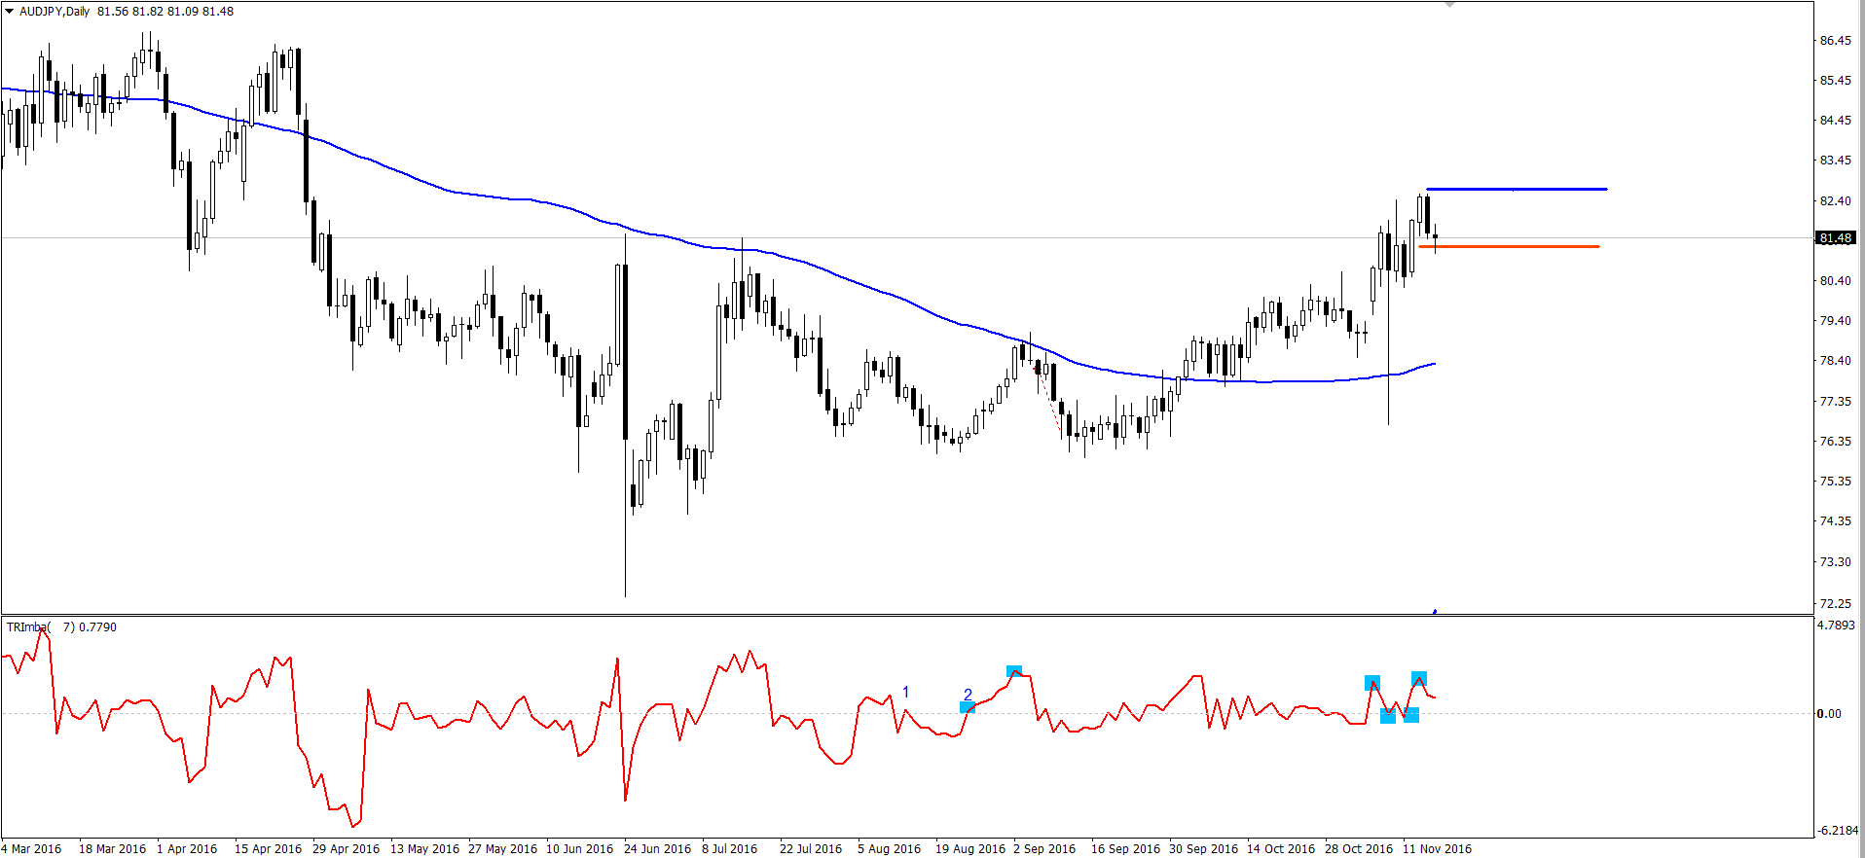Select the 24 Jun 2016 date label
1865x858 pixels.
pos(658,849)
